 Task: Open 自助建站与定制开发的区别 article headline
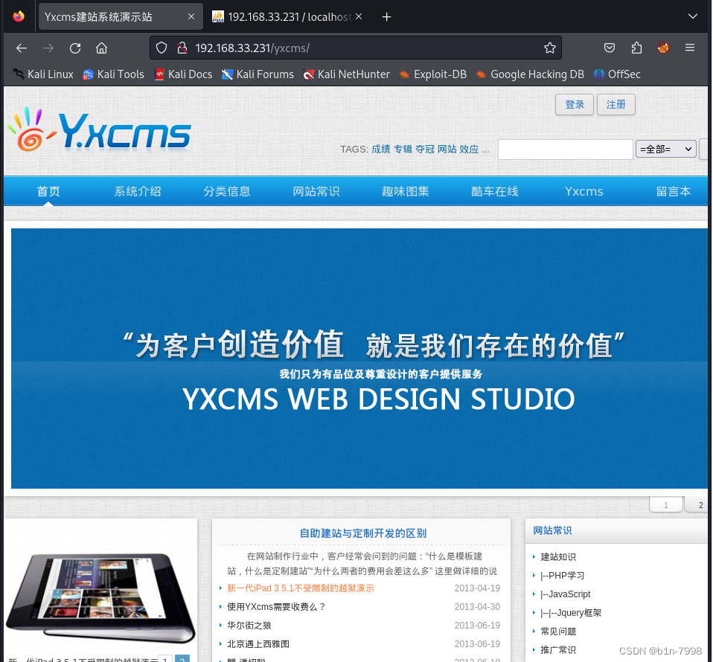(x=363, y=533)
